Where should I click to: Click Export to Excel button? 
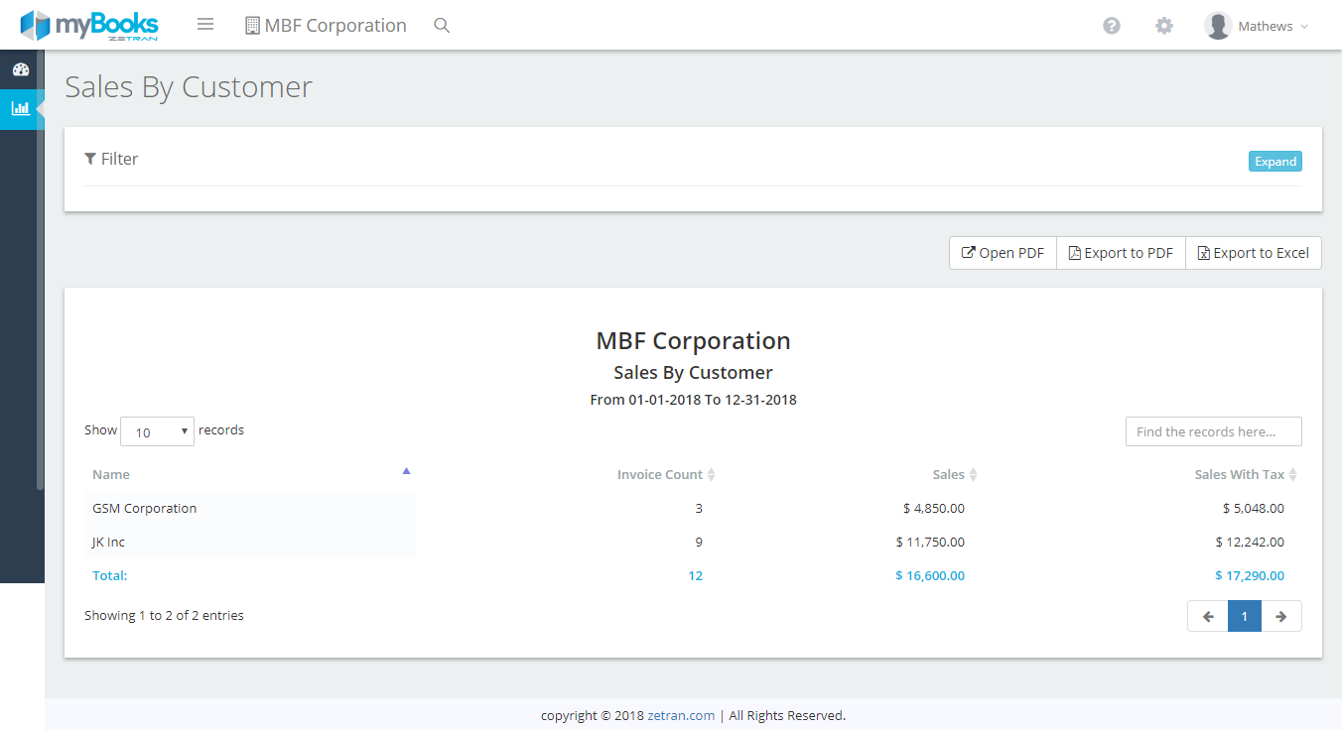click(1254, 253)
